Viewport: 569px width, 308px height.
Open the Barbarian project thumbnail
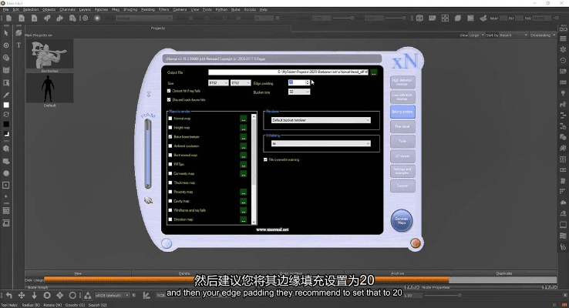click(x=49, y=54)
